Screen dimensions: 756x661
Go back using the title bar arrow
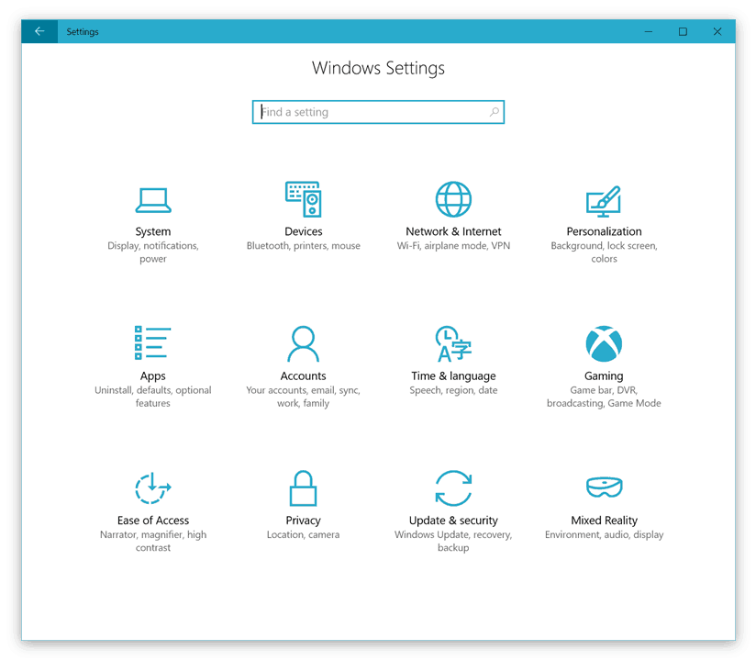click(x=39, y=31)
